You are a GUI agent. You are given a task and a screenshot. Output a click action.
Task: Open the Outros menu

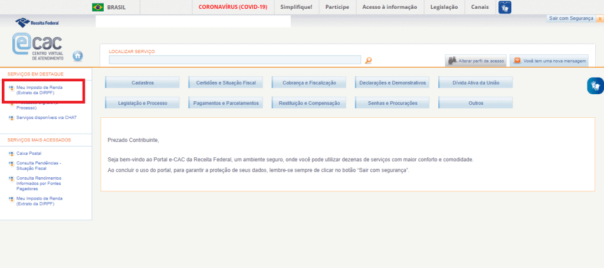point(476,103)
